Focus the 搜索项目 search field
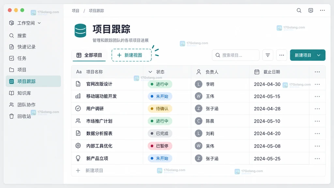 (235, 55)
